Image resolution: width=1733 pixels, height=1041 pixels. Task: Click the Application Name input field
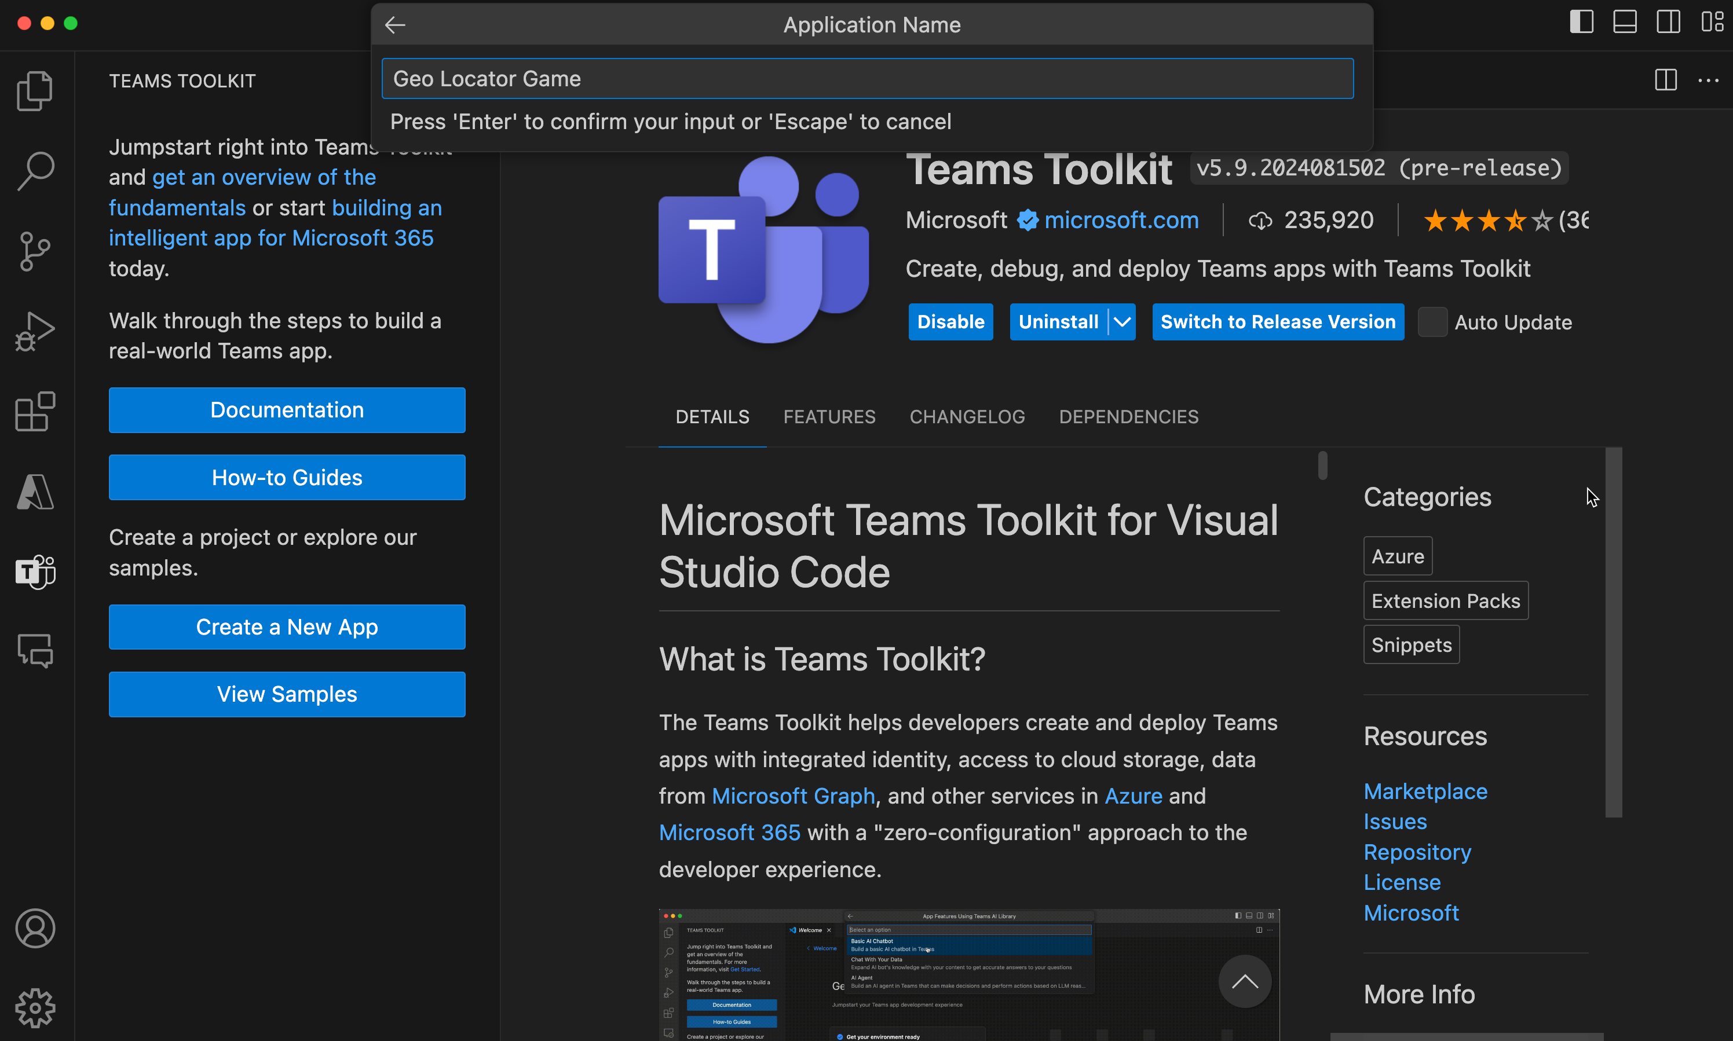pos(867,79)
